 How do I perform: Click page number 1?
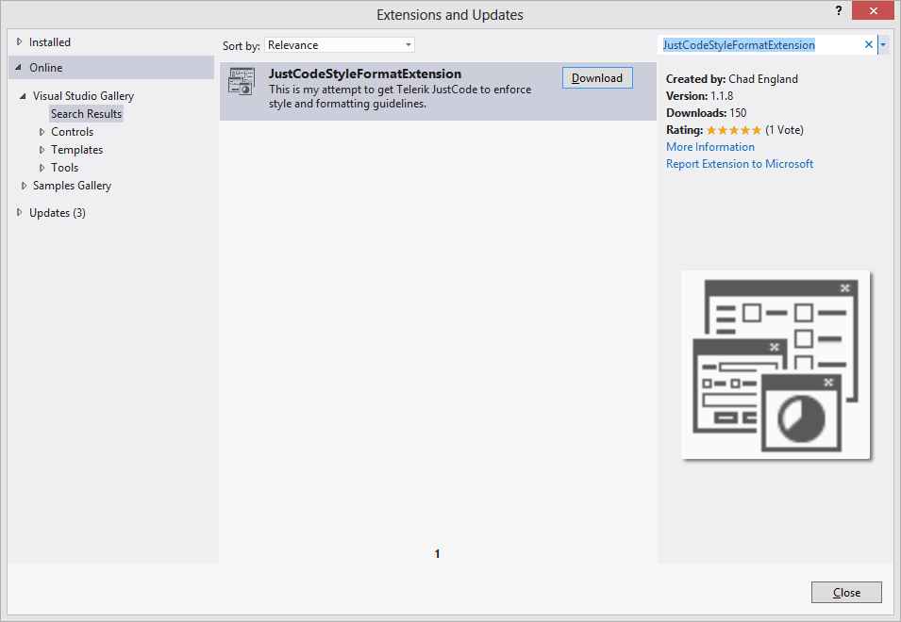pyautogui.click(x=437, y=554)
